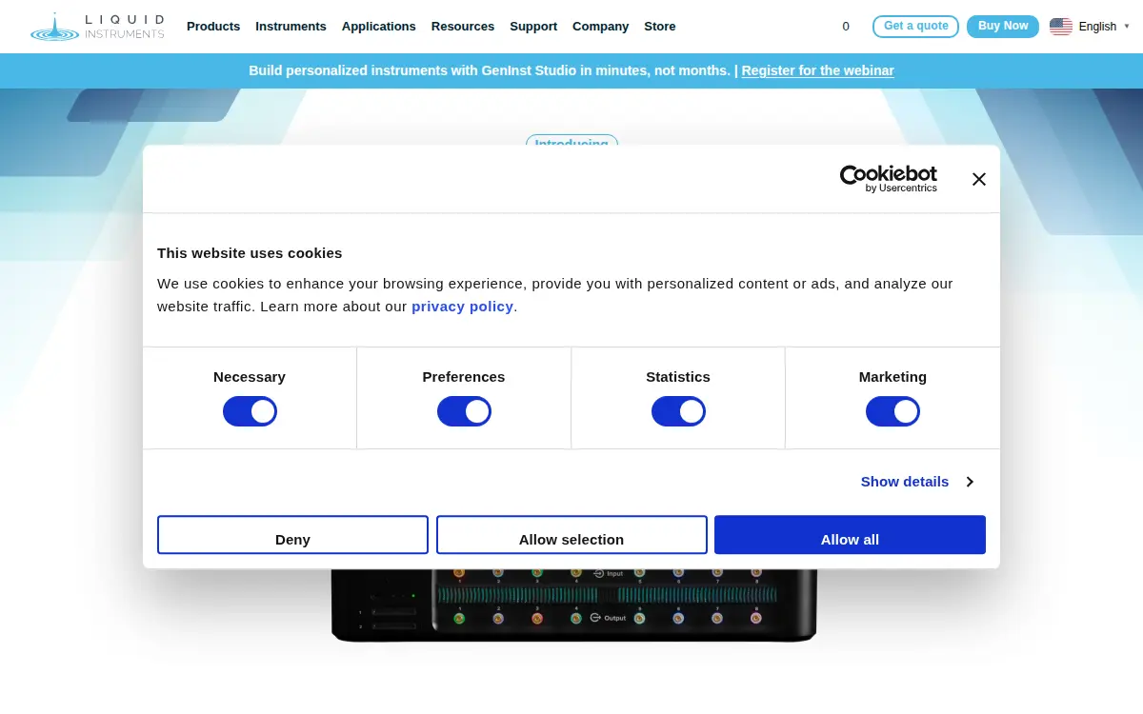
Task: Go to the Store page
Action: pos(660,27)
